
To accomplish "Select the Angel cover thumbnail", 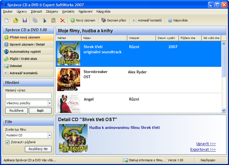I will (x=69, y=104).
